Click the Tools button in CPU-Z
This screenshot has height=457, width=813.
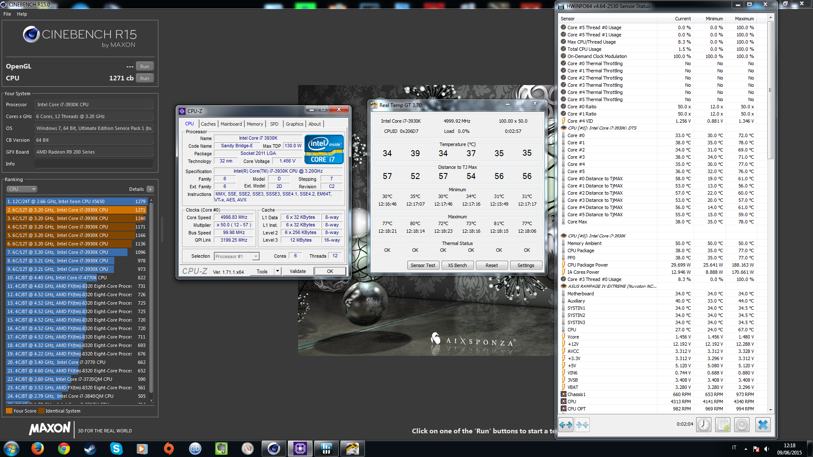coord(262,271)
